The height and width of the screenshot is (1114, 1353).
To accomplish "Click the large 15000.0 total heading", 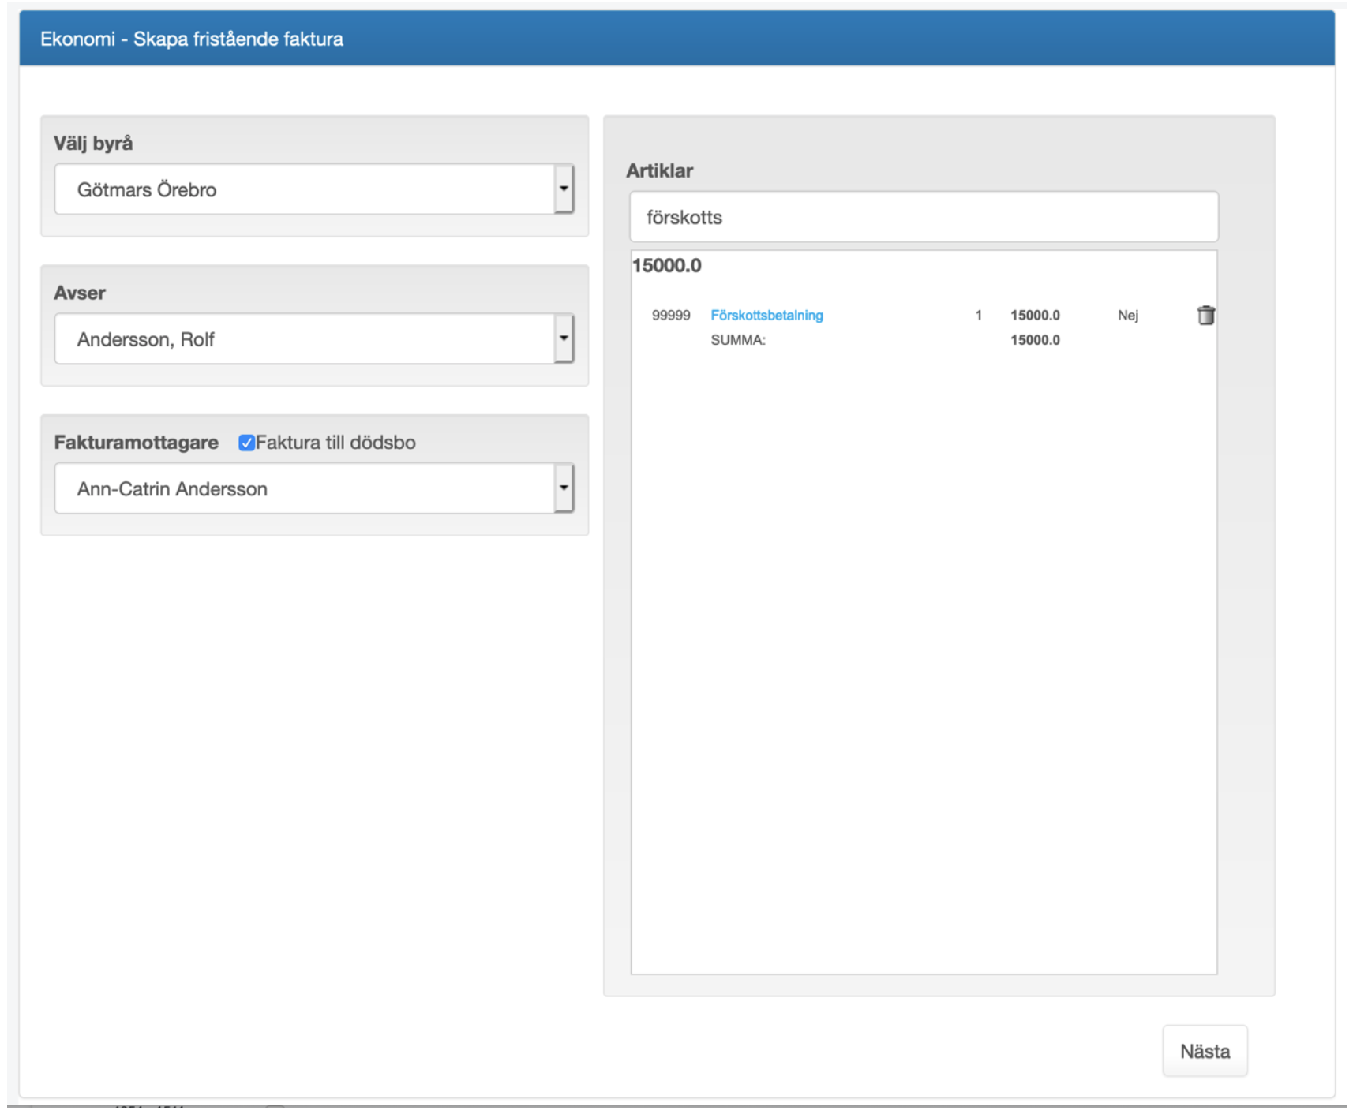I will (667, 266).
